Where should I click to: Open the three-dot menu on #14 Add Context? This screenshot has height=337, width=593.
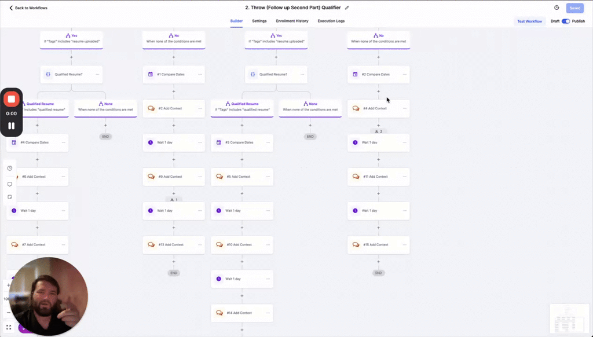click(x=268, y=313)
